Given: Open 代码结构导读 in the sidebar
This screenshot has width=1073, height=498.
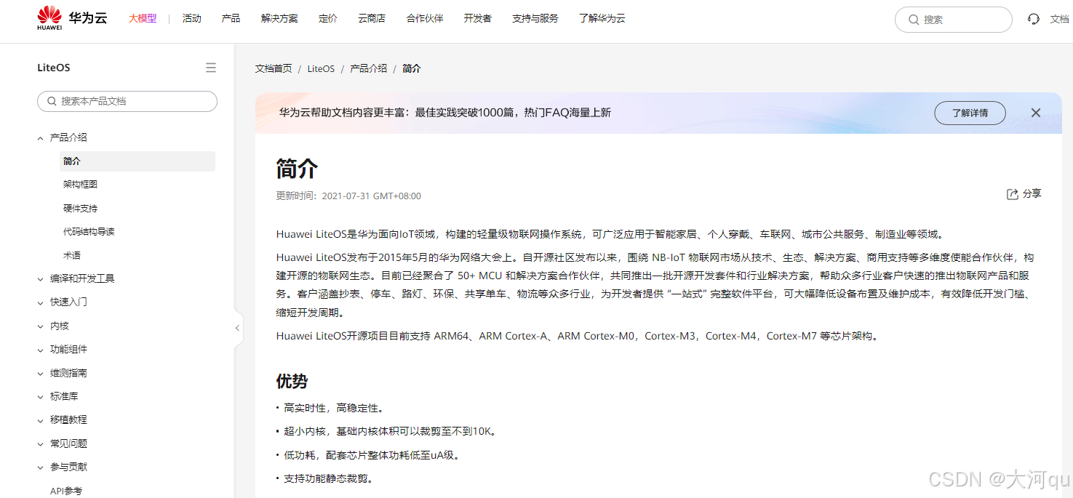Looking at the screenshot, I should click(x=89, y=232).
